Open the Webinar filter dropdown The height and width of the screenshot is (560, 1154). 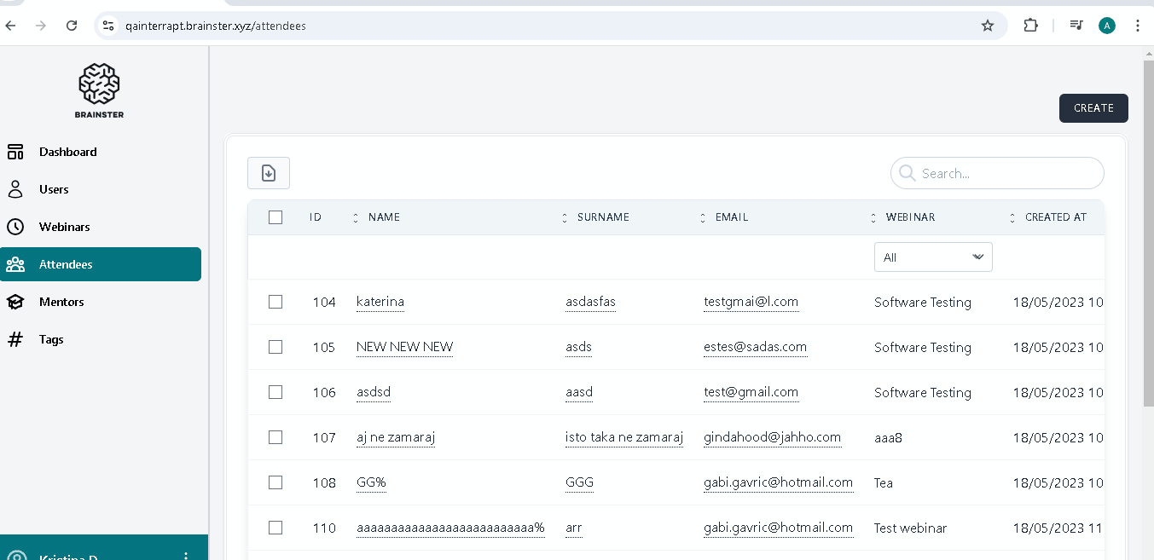[x=933, y=257]
